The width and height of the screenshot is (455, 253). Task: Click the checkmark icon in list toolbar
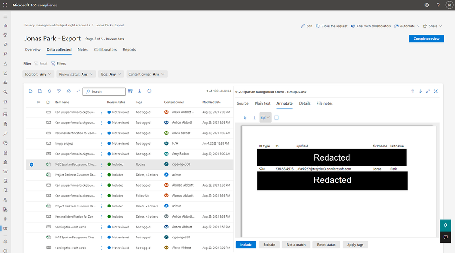pyautogui.click(x=78, y=91)
